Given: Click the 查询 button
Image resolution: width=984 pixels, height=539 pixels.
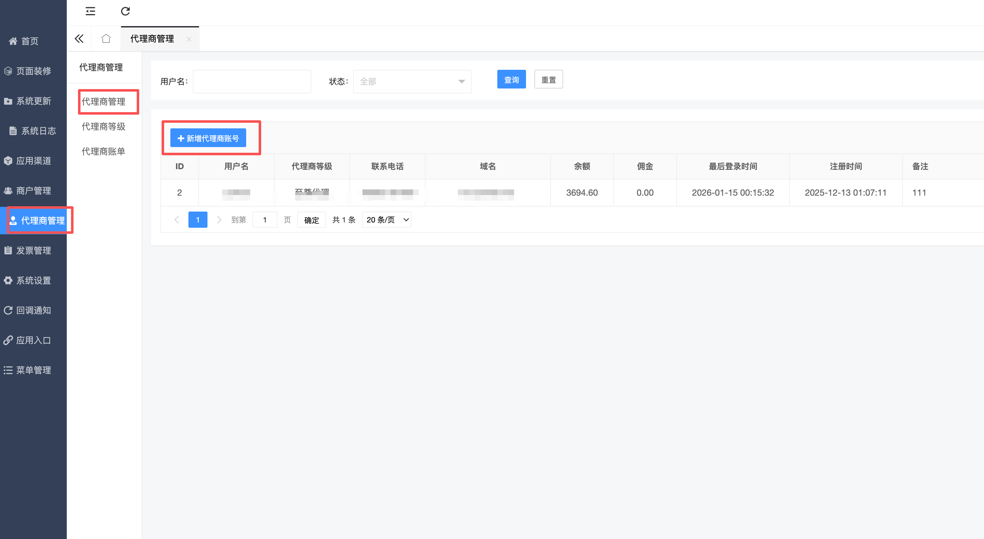Looking at the screenshot, I should pos(511,79).
